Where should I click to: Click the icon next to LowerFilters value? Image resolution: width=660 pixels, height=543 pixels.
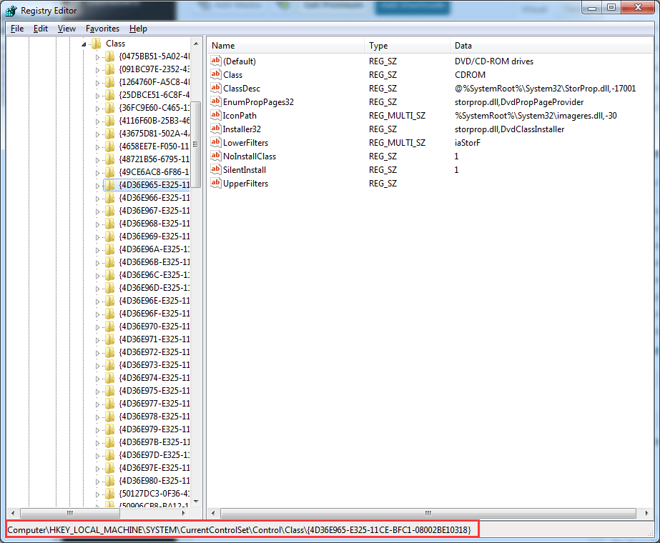215,142
